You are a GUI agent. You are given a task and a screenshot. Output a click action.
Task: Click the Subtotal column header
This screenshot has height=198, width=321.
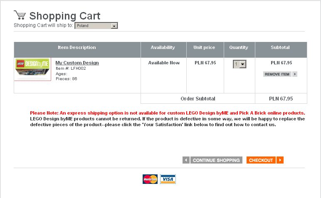(280, 48)
